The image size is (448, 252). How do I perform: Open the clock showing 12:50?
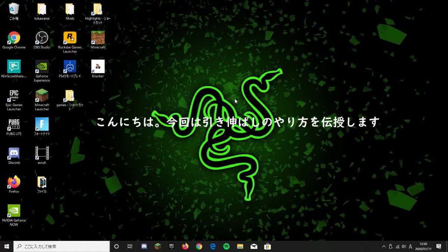[423, 246]
